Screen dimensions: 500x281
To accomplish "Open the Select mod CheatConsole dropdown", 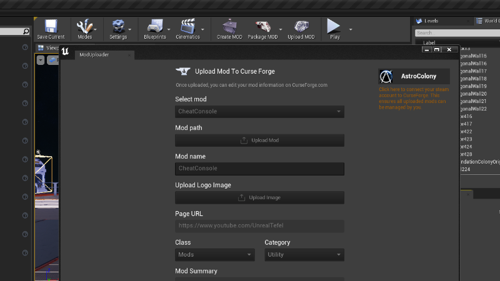I will tap(259, 112).
